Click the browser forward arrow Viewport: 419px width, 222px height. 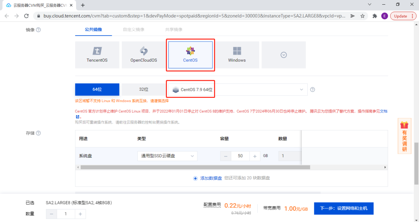(x=17, y=16)
